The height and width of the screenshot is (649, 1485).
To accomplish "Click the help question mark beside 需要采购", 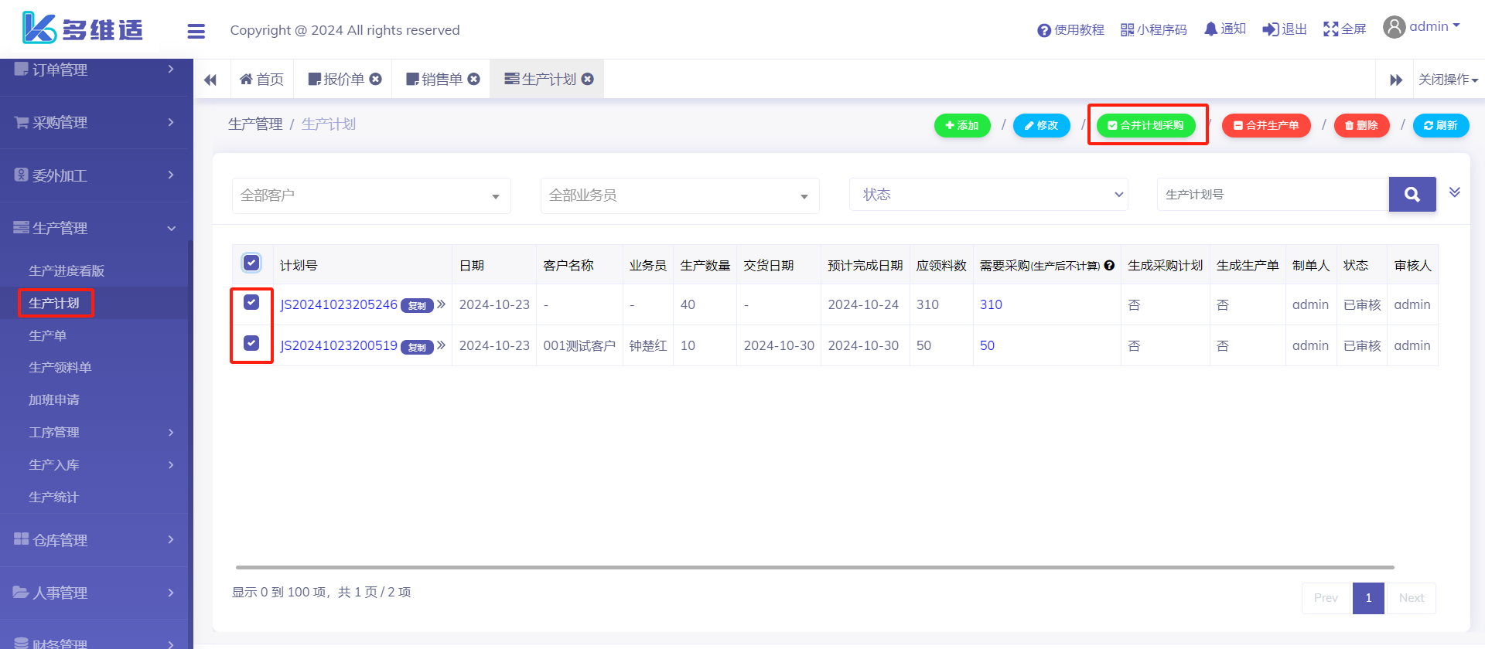I will point(1109,266).
